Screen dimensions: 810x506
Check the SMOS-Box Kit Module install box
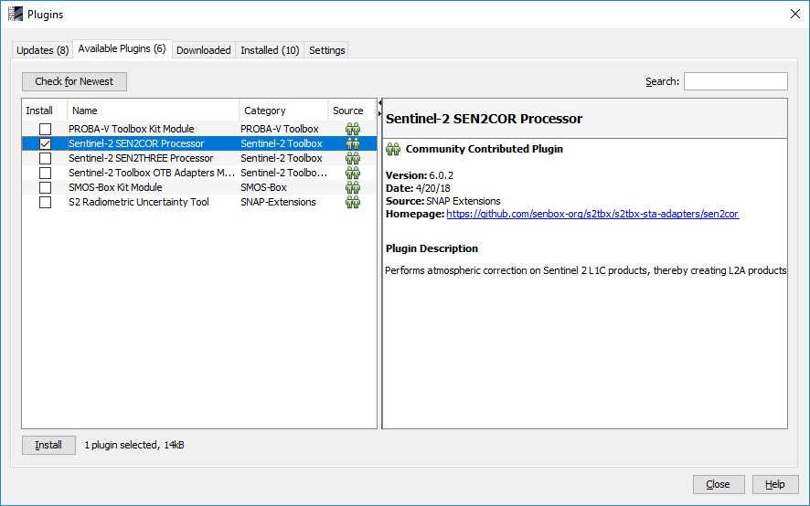tap(46, 187)
